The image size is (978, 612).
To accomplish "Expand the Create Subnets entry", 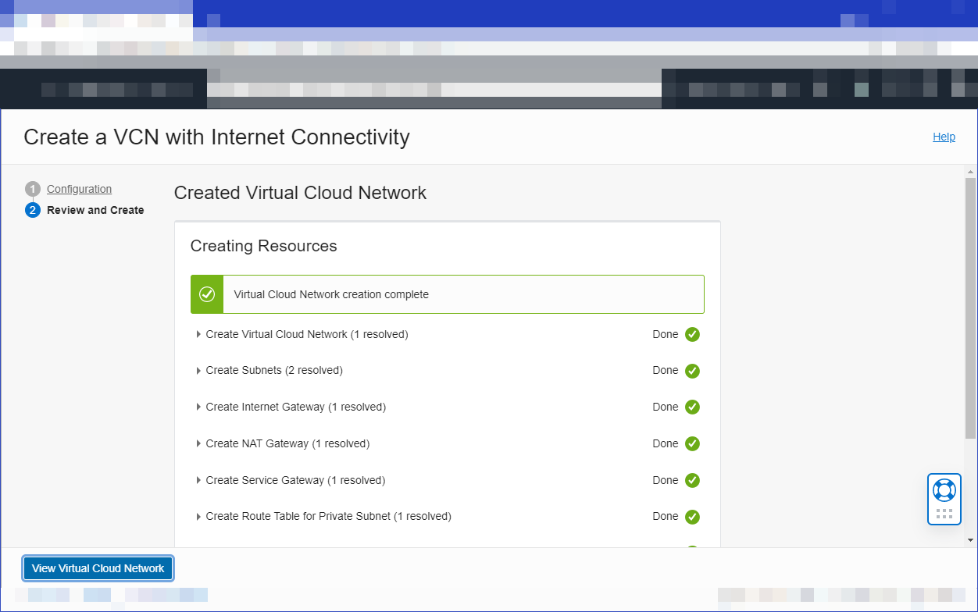I will coord(198,370).
